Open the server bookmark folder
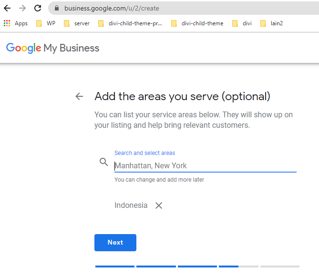 click(76, 23)
